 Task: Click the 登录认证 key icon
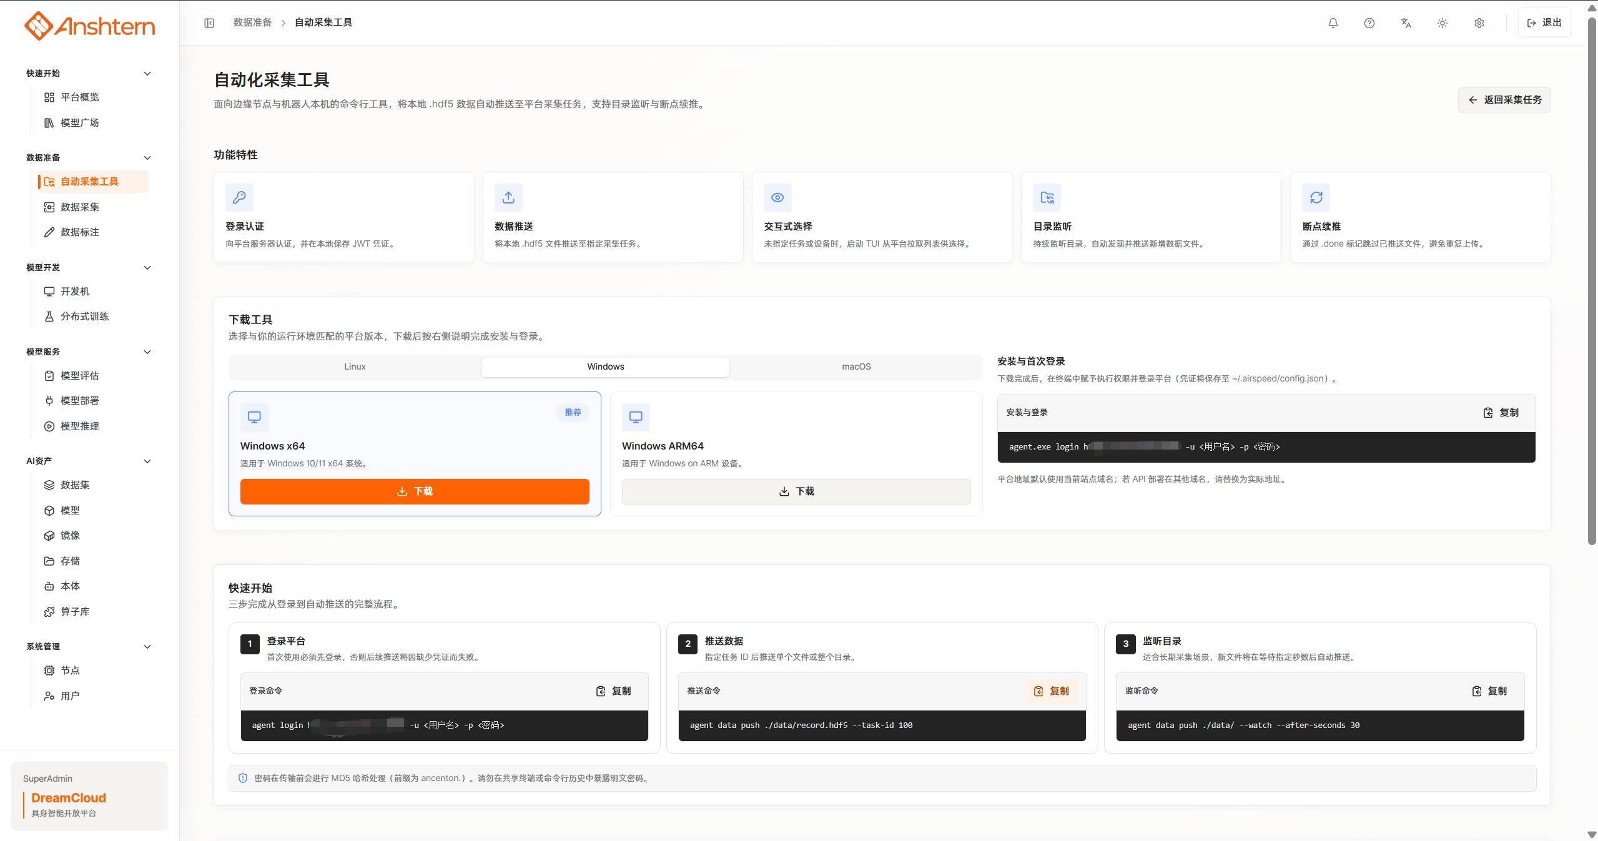(x=239, y=198)
